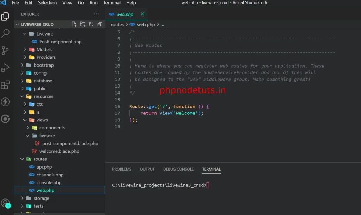Switch to the DEBUG CONSOLE tab
The width and height of the screenshot is (361, 215).
point(178,169)
